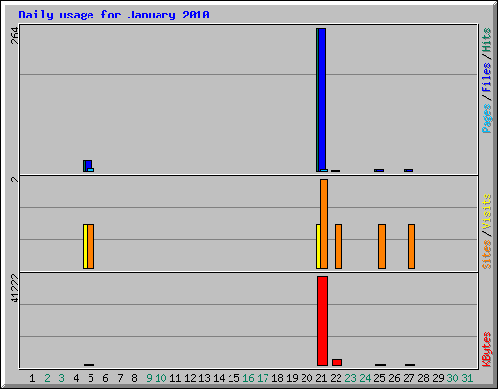This screenshot has height=389, width=498.
Task: Click the orange Sites bar for day 27
Action: (x=411, y=246)
